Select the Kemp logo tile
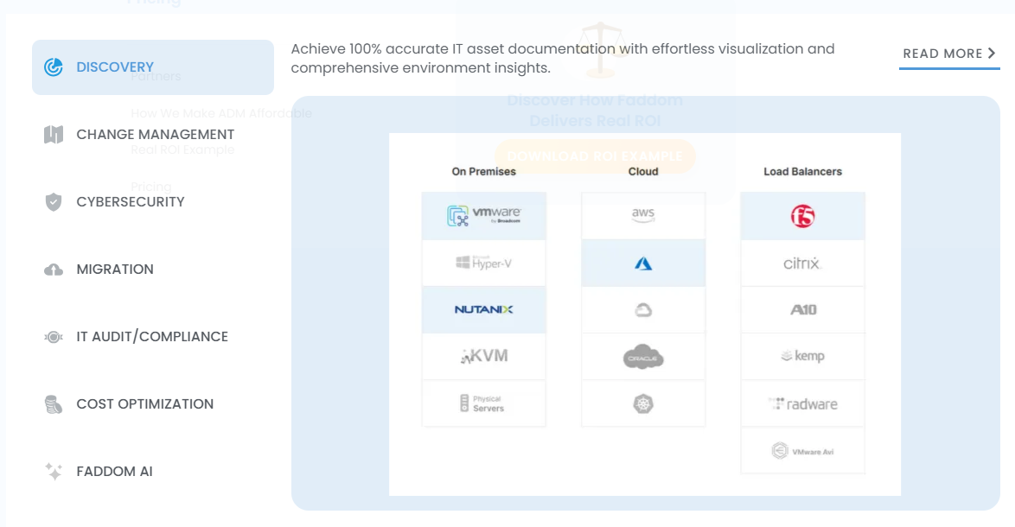This screenshot has height=527, width=1015. tap(802, 356)
